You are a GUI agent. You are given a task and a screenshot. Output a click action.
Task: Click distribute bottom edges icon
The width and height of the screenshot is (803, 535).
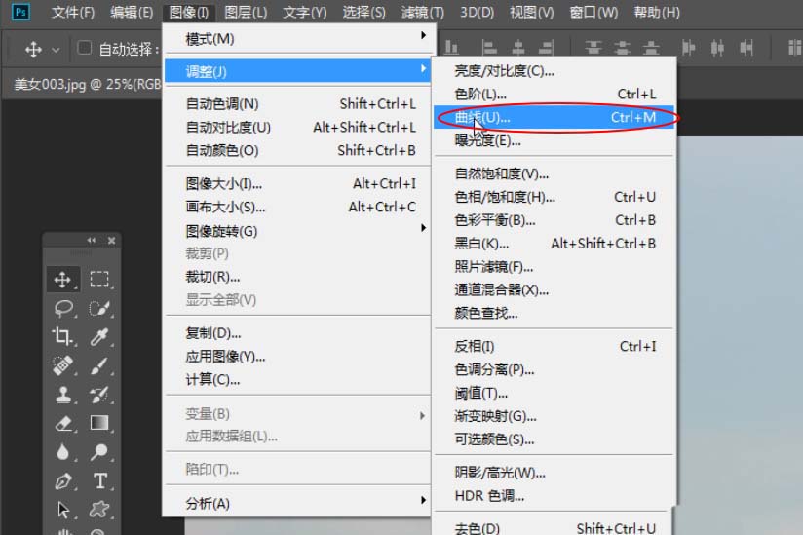tap(651, 48)
